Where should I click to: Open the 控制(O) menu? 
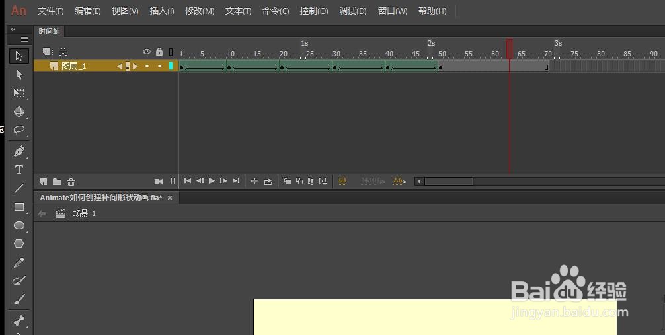(314, 11)
